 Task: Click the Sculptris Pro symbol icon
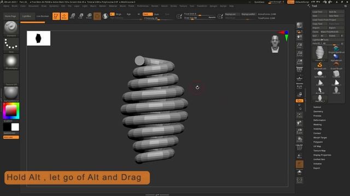tap(106, 16)
